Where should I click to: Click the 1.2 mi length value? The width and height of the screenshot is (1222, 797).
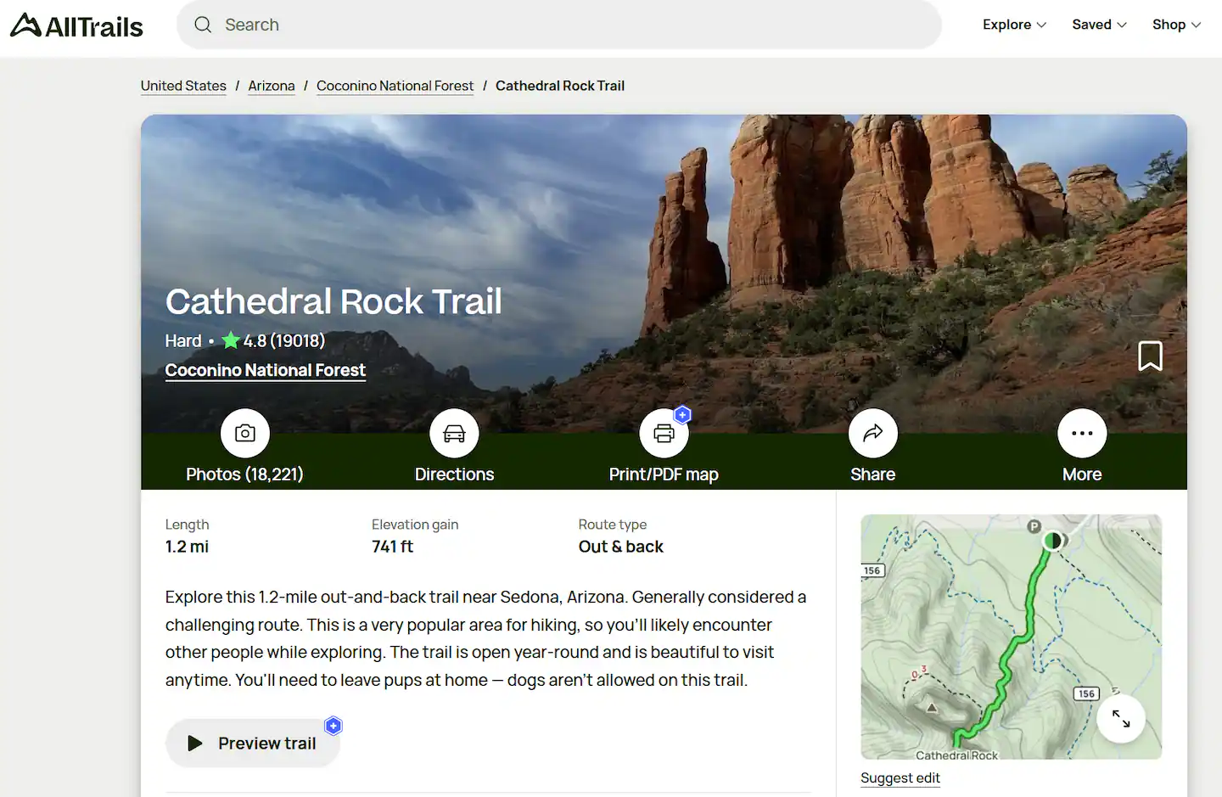pos(187,547)
